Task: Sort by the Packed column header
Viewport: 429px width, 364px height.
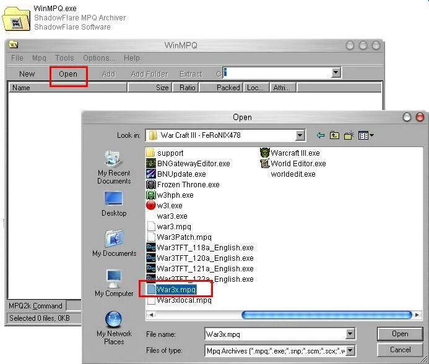Action: [221, 88]
